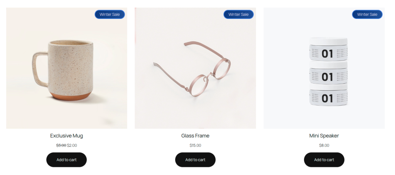Click the Winter Sale badge on the mug

(110, 14)
